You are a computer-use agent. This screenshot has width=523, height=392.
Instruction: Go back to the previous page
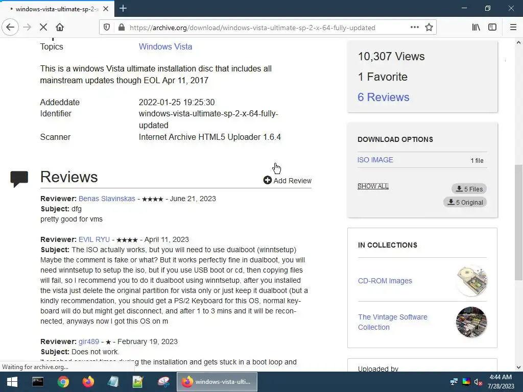(10, 28)
